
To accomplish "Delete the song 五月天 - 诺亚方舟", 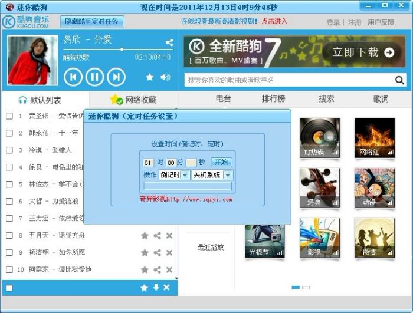I will (x=169, y=235).
